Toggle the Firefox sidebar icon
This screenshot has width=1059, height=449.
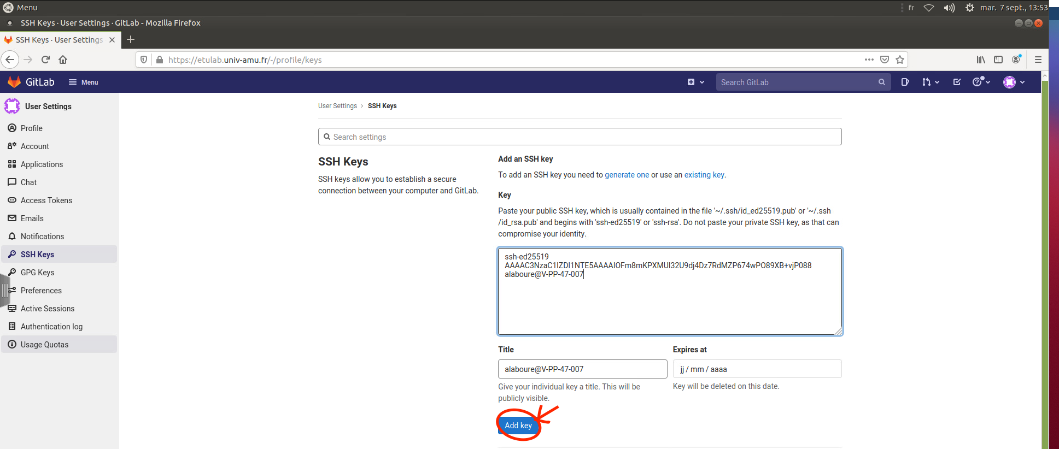(998, 60)
